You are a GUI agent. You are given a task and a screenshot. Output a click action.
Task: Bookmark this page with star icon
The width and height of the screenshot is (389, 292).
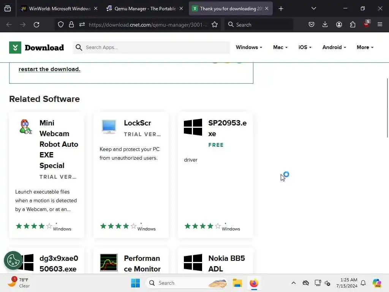click(215, 25)
